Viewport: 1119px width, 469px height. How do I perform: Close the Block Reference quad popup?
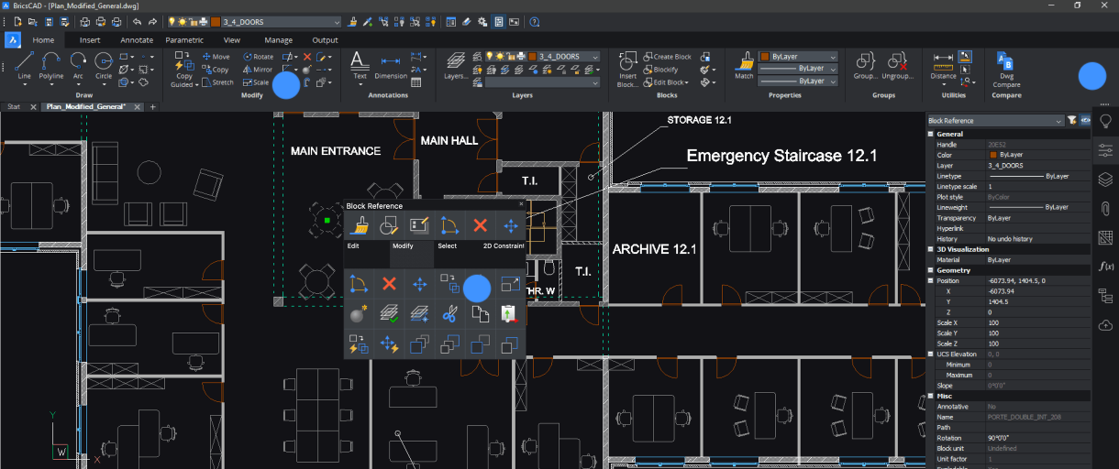[521, 204]
